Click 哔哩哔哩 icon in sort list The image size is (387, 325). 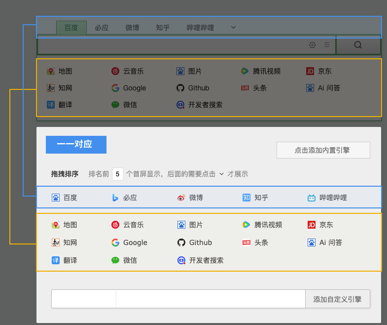point(312,198)
